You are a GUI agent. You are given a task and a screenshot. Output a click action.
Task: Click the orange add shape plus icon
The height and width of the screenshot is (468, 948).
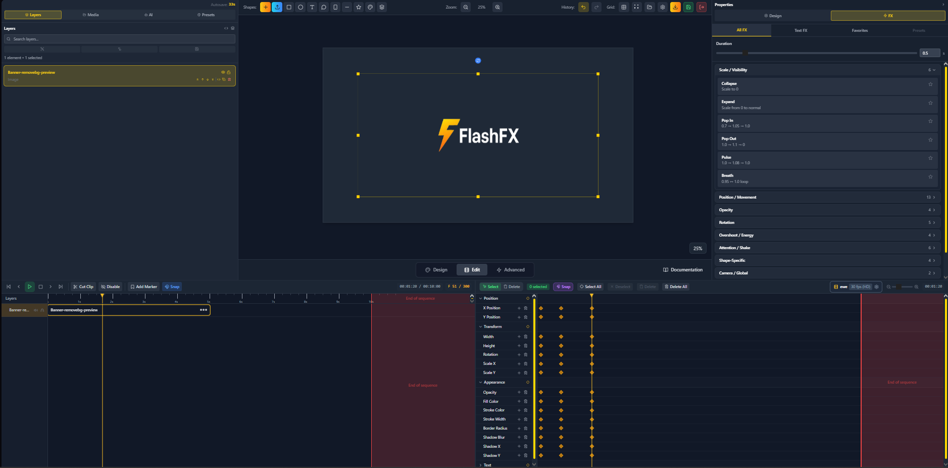pyautogui.click(x=265, y=7)
